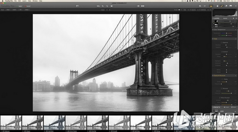This screenshot has width=238, height=132.
Task: Open the File menu
Action: [15, 1]
